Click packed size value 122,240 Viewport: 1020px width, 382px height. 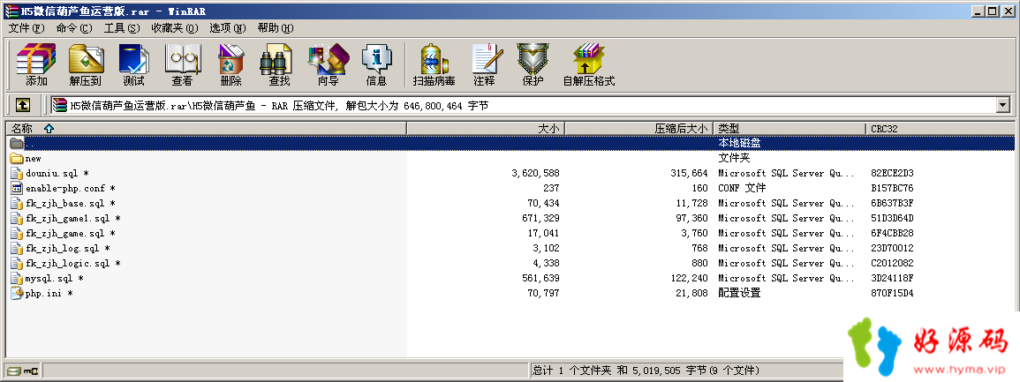689,278
